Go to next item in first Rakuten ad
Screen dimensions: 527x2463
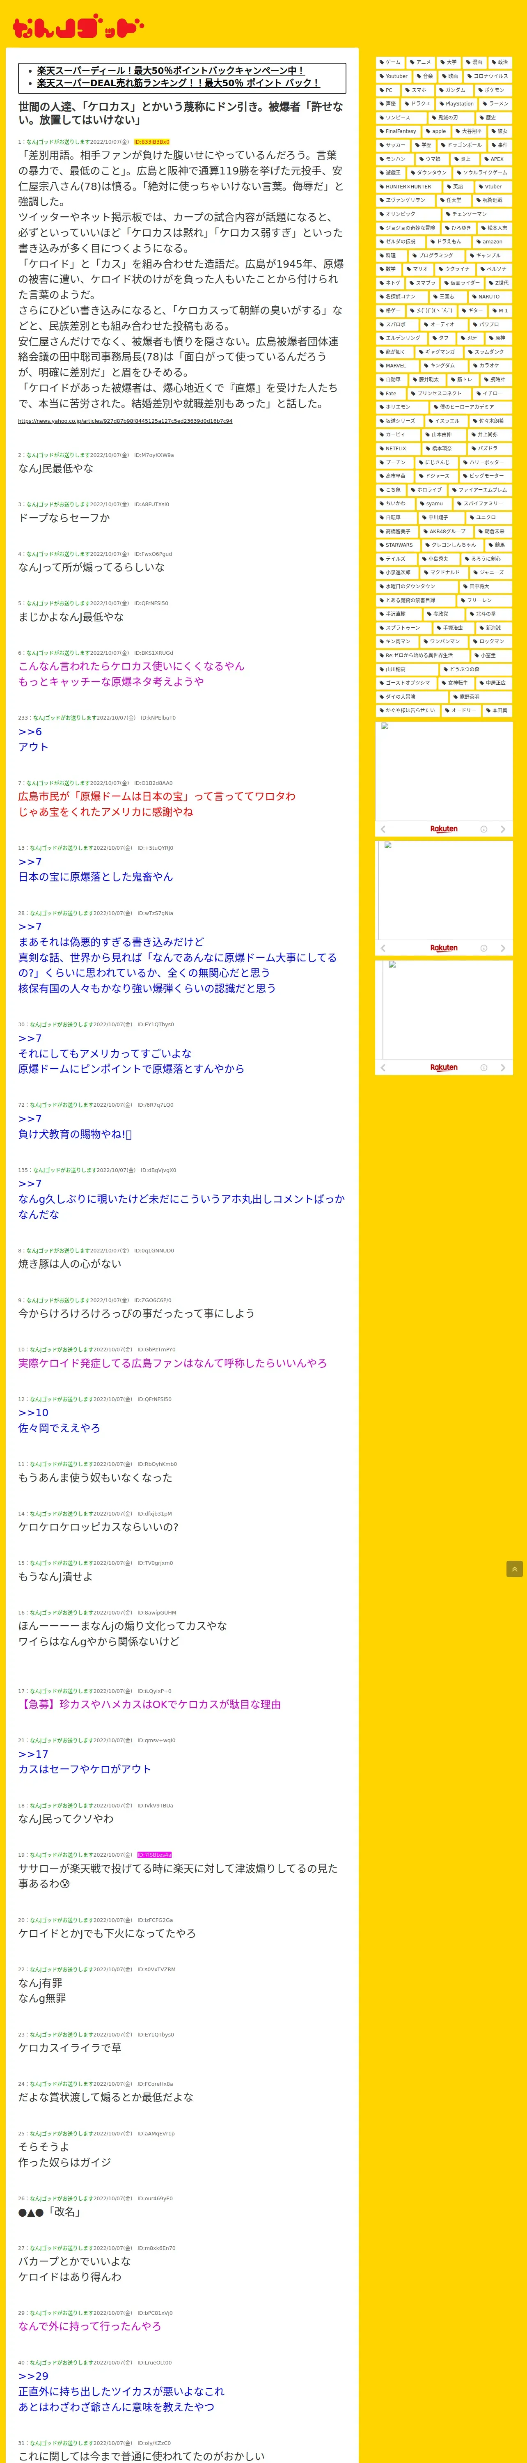click(x=503, y=829)
